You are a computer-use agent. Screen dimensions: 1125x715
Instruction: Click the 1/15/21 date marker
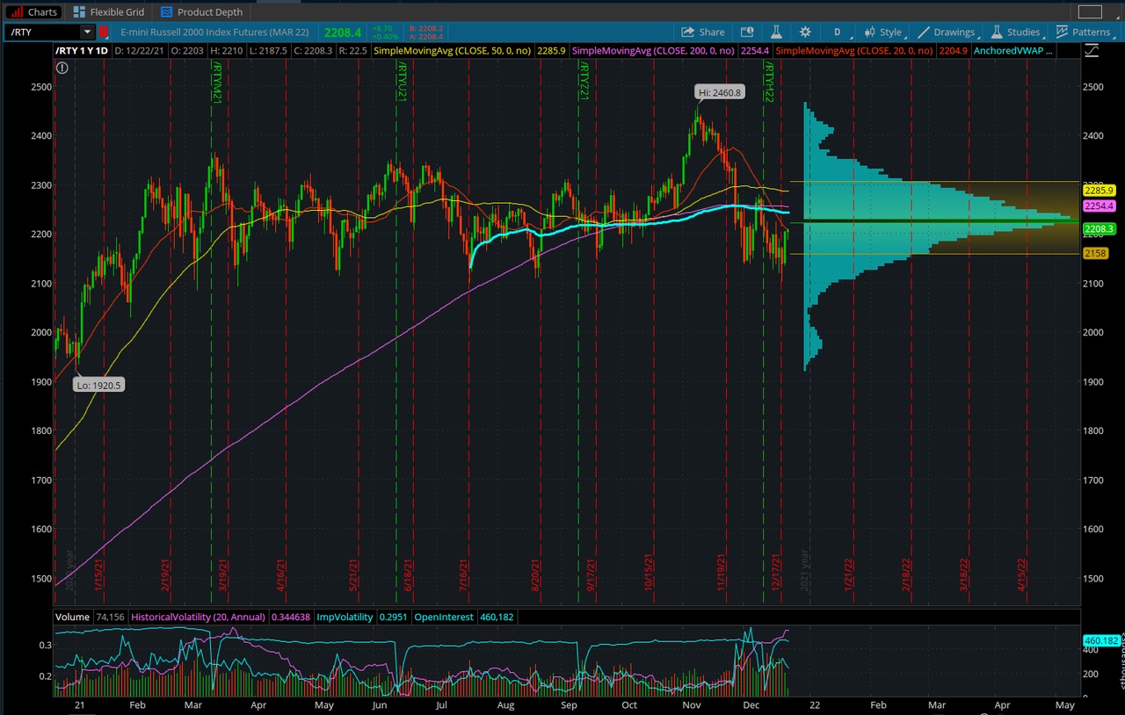coord(99,575)
